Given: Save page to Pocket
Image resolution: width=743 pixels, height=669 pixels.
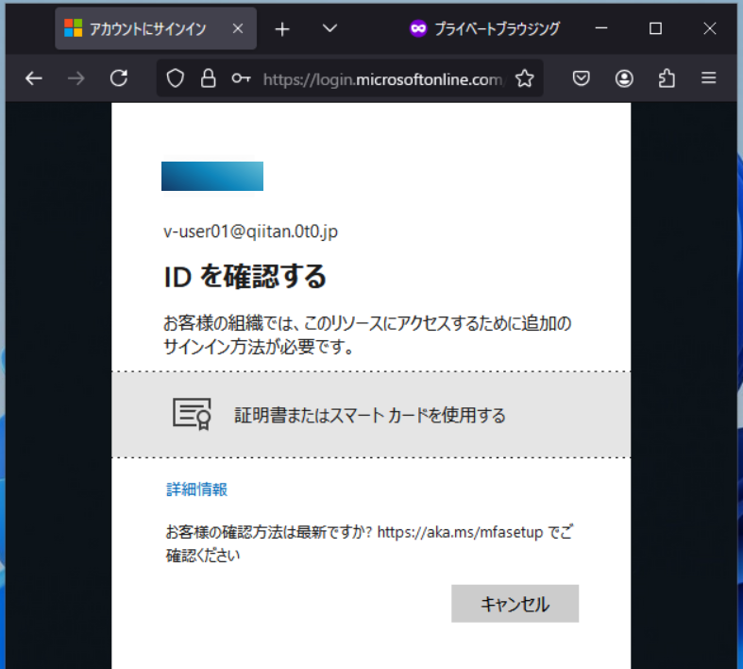Looking at the screenshot, I should 581,78.
